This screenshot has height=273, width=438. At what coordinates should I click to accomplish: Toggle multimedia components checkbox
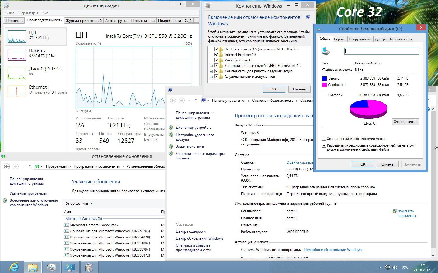pyautogui.click(x=217, y=71)
